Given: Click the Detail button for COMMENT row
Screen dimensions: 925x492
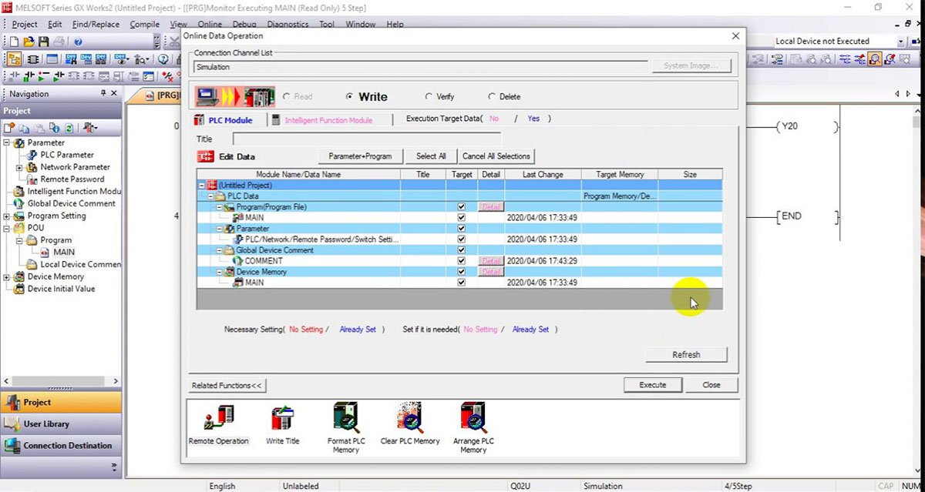Looking at the screenshot, I should (x=491, y=261).
